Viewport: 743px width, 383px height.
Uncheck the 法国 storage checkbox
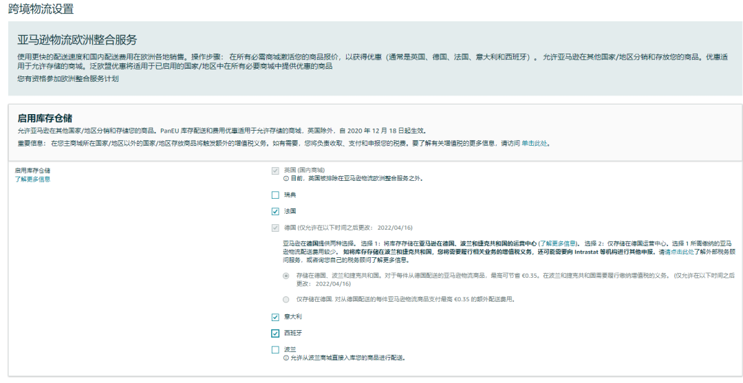click(x=275, y=211)
